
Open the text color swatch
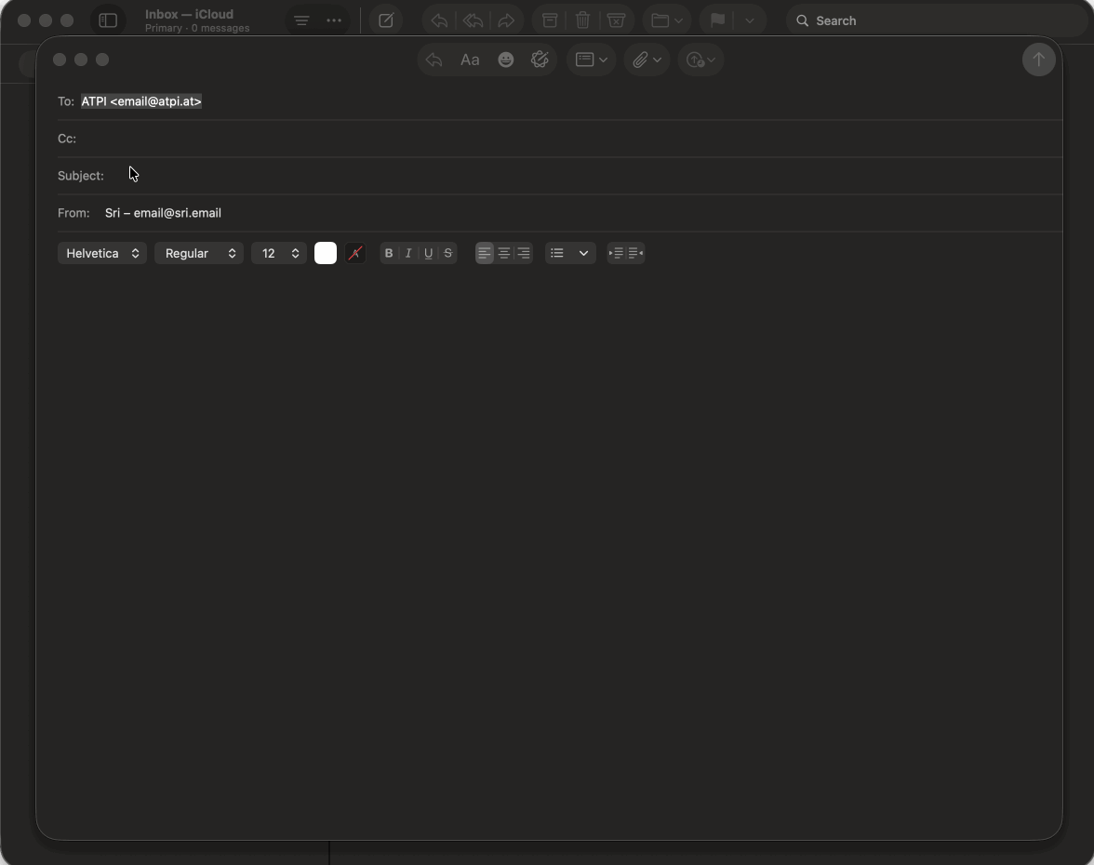click(x=325, y=253)
